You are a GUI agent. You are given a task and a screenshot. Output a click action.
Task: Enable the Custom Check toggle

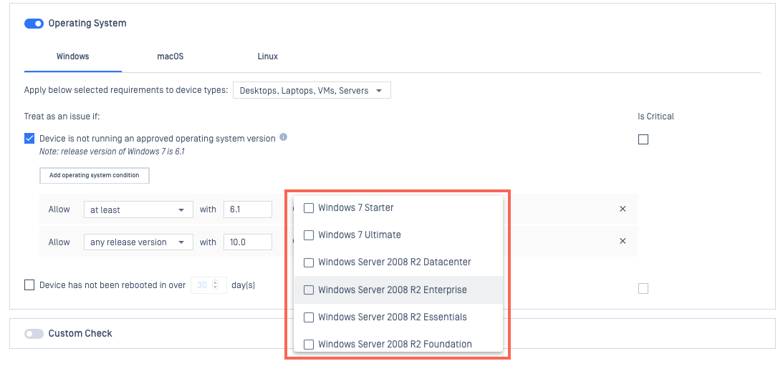tap(34, 334)
